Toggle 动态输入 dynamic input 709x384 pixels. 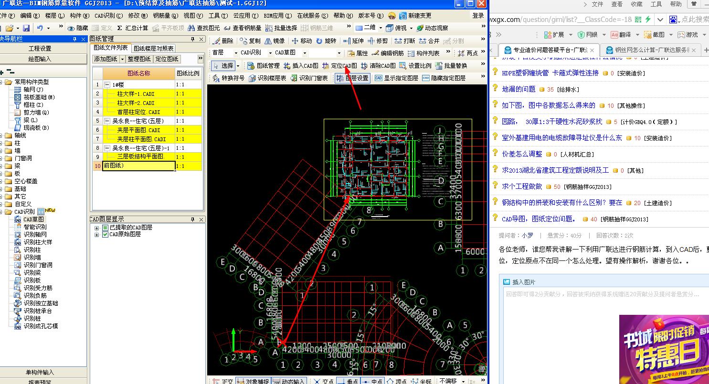tap(288, 382)
